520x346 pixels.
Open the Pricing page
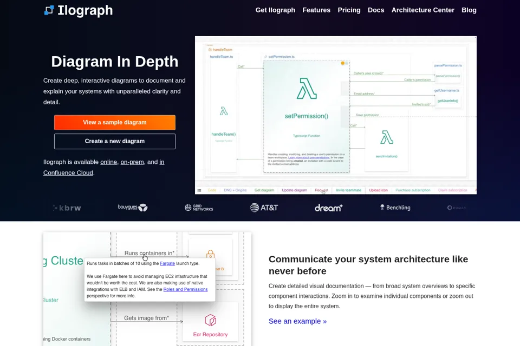[349, 10]
